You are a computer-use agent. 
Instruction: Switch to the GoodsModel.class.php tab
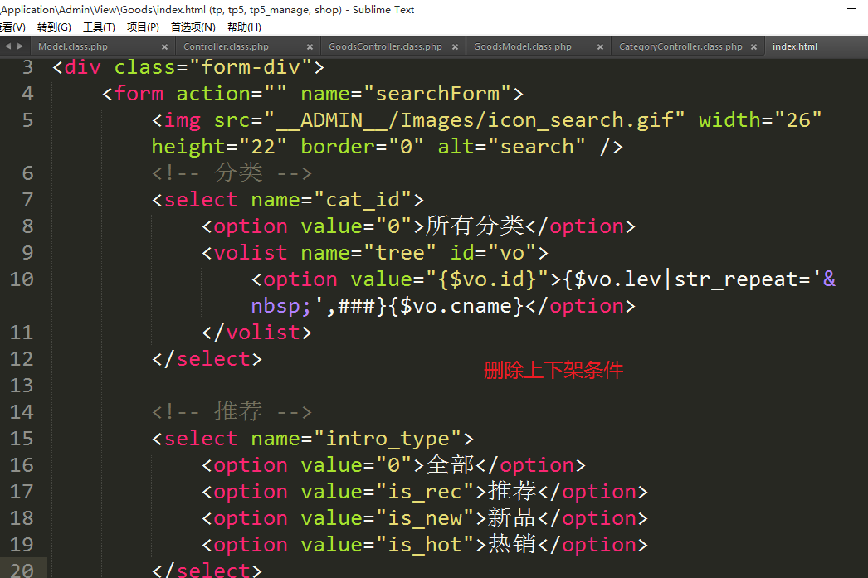click(523, 47)
